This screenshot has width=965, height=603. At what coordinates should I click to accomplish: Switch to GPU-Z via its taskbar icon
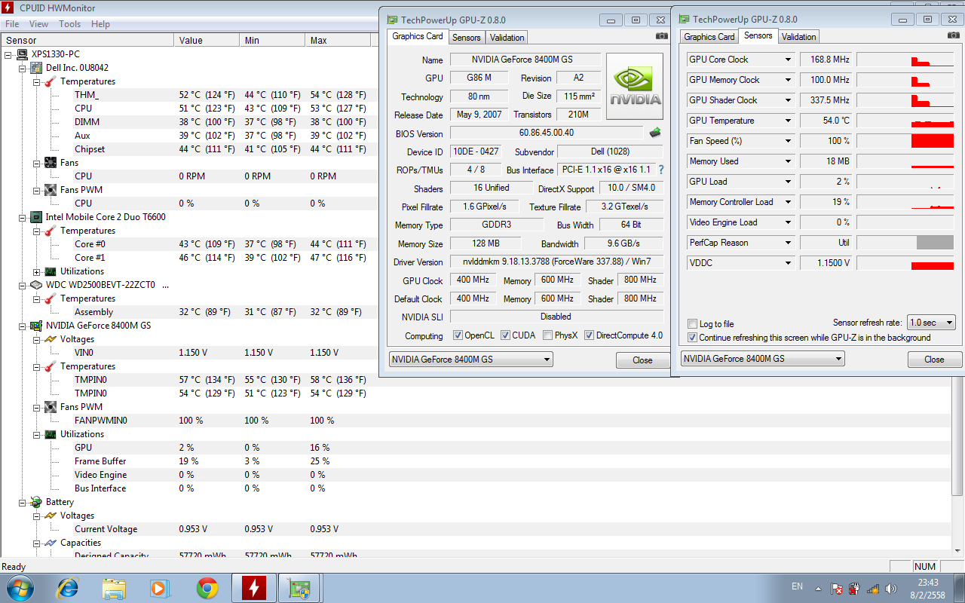click(x=300, y=588)
